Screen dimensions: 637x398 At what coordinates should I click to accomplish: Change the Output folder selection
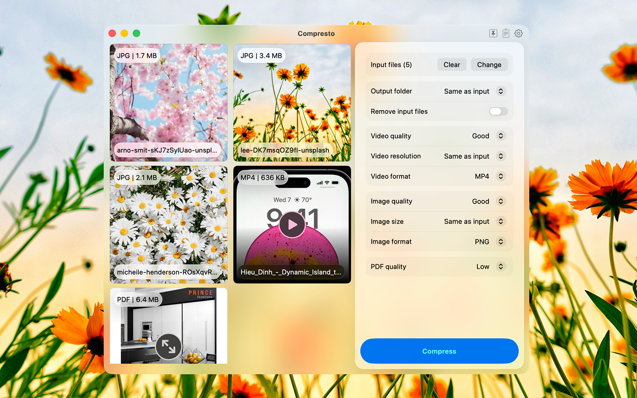501,91
